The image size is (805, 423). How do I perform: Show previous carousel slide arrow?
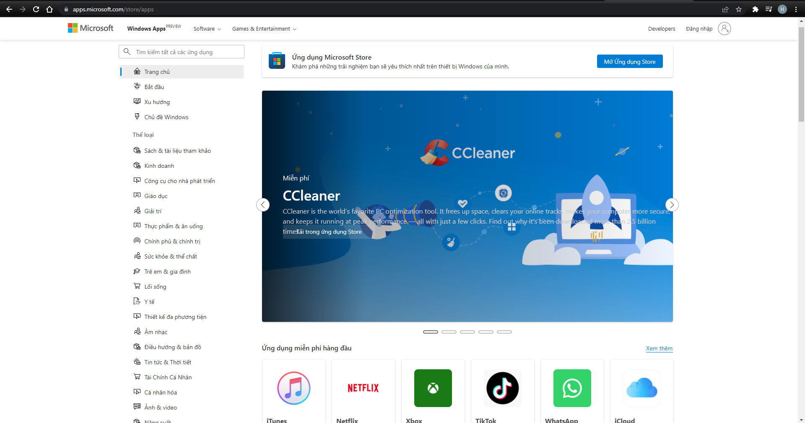[x=263, y=204]
